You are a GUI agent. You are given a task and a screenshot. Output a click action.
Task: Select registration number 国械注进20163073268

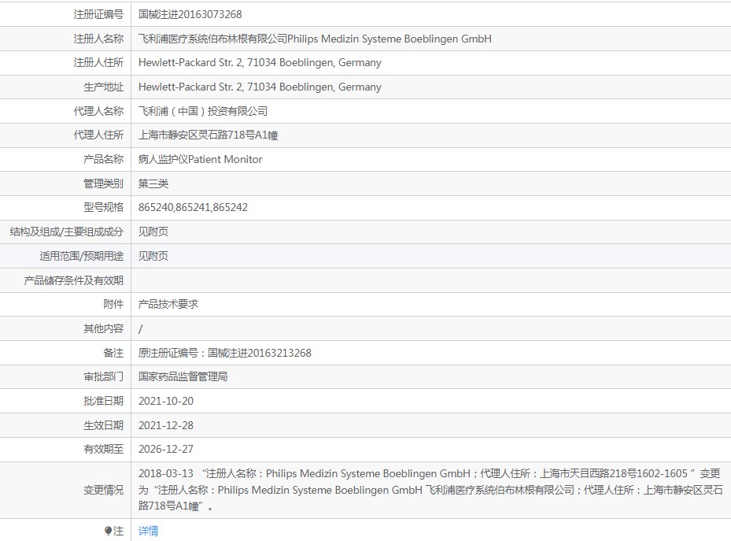[190, 14]
